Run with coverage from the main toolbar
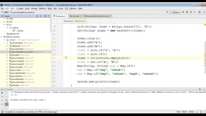Screen dimensions: 206x116 (191, 12)
